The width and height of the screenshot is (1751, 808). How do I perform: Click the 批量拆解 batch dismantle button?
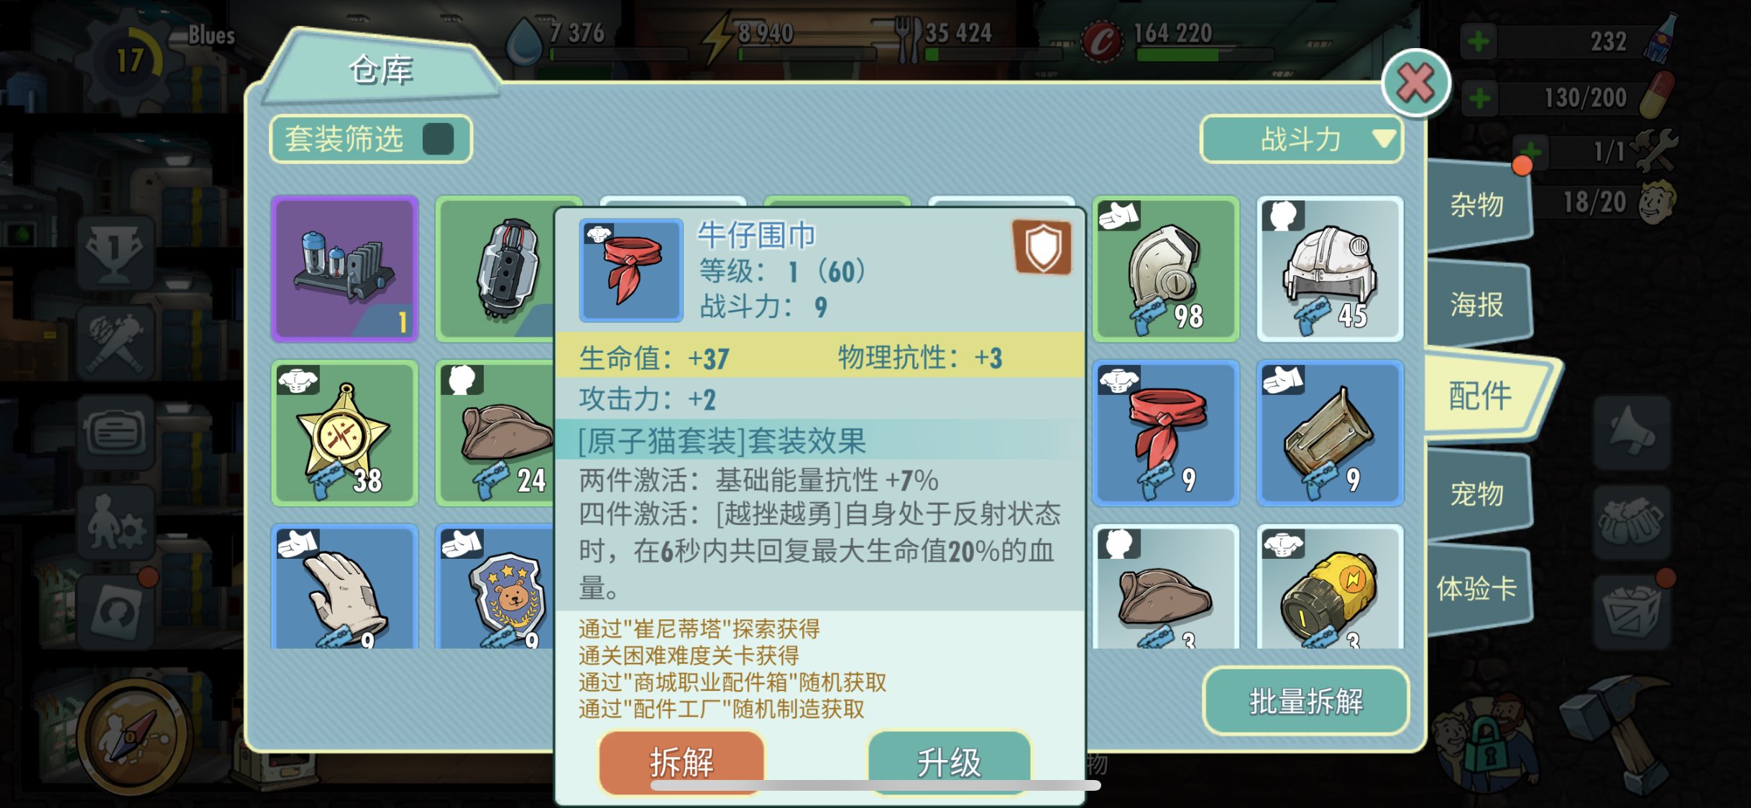(x=1306, y=701)
